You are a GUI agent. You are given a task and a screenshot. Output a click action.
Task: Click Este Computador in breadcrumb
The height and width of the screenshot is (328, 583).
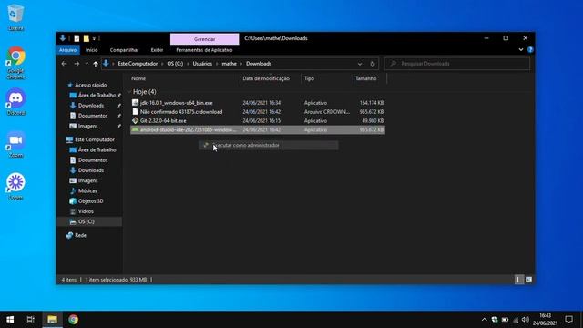pos(138,64)
